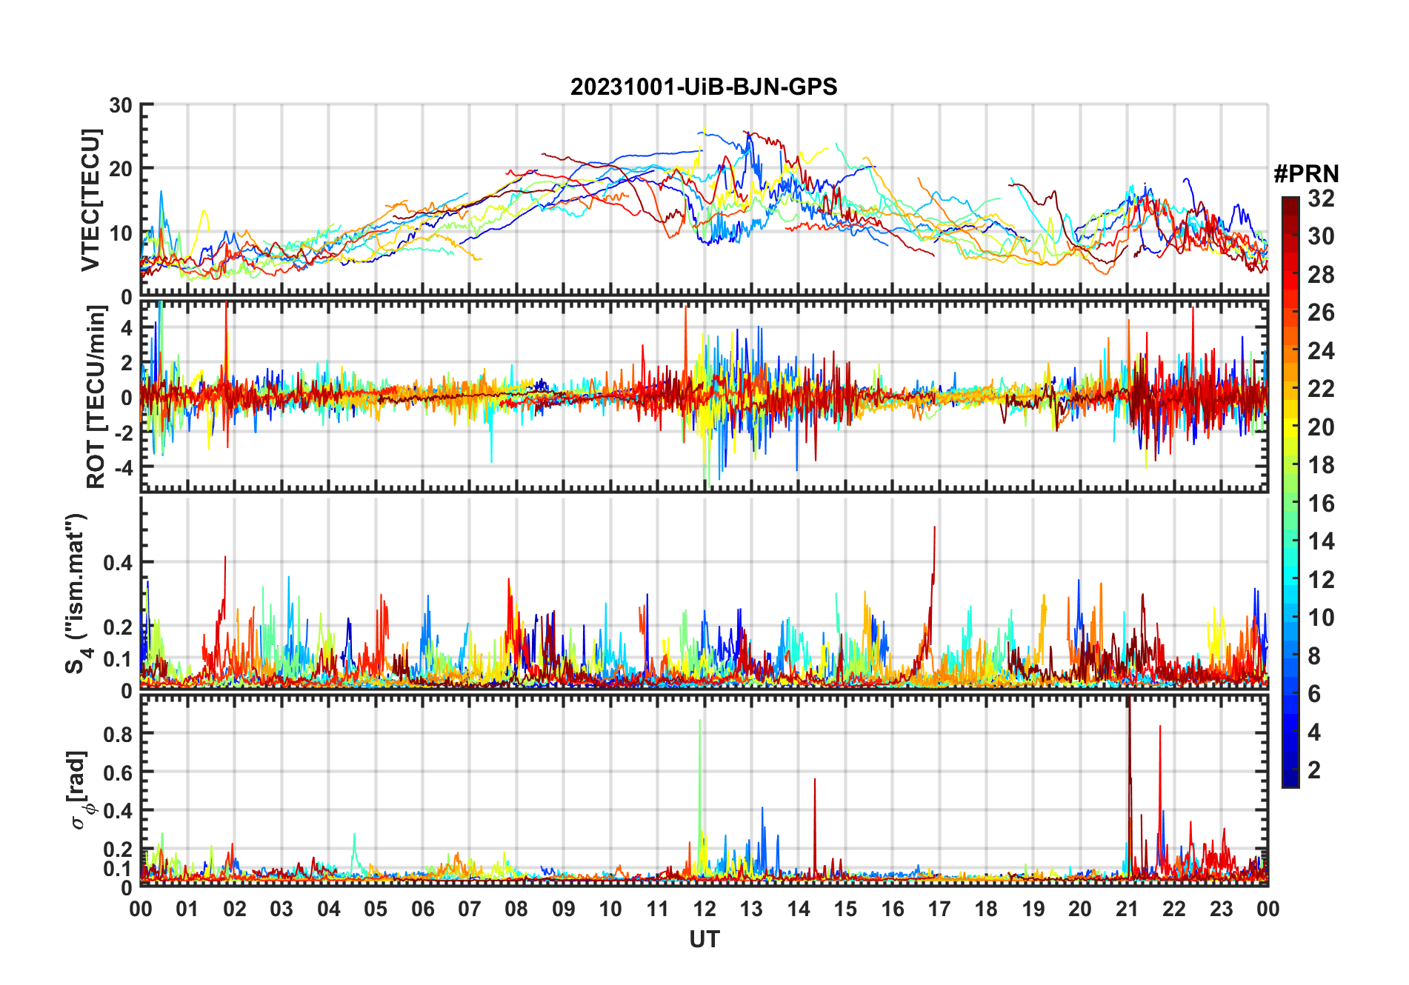Image resolution: width=1409 pixels, height=985 pixels.
Task: Click inside the sigma-phi phase scintillation panel
Action: click(704, 789)
